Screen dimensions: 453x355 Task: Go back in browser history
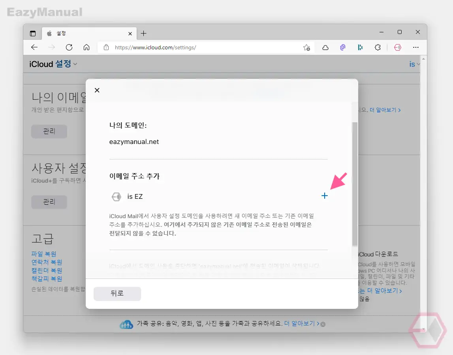pyautogui.click(x=34, y=47)
